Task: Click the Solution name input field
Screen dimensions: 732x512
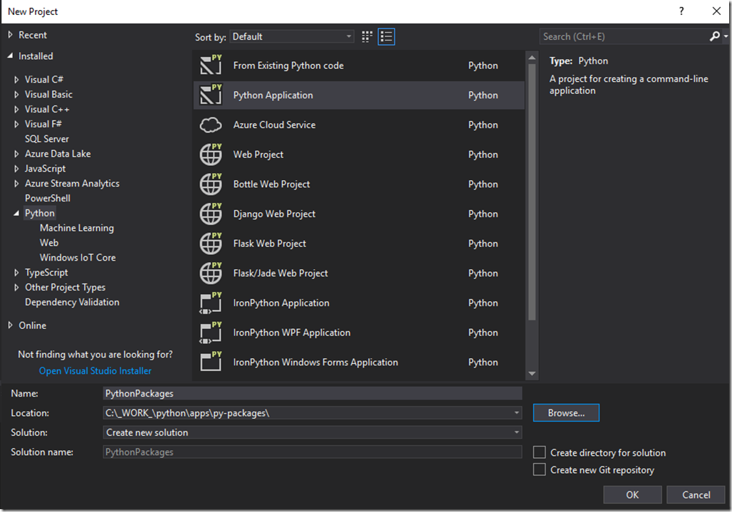Action: 313,451
